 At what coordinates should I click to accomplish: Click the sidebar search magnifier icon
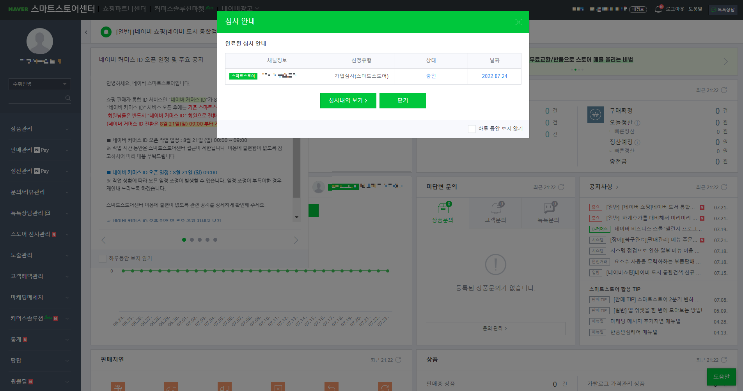68,98
